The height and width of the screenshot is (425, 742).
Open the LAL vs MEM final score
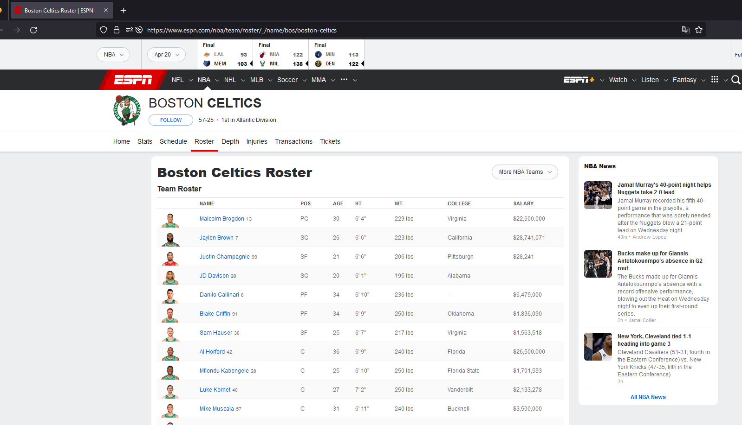[225, 55]
